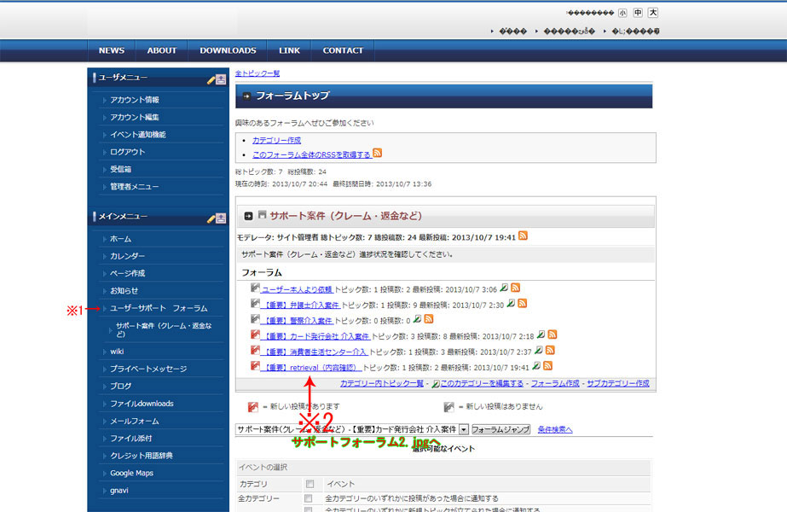Screen dimensions: 787x512
Task: Click edit icon for カード発行会社 介入案件 forum
Action: (x=541, y=335)
